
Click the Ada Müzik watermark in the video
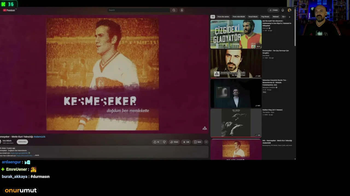(205, 128)
